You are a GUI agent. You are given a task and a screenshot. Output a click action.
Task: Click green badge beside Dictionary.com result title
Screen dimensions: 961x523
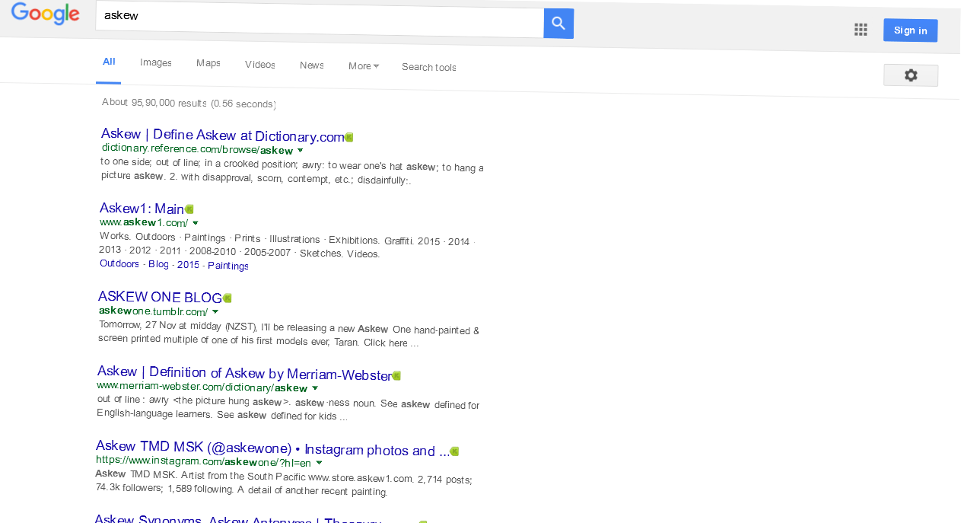coord(349,137)
